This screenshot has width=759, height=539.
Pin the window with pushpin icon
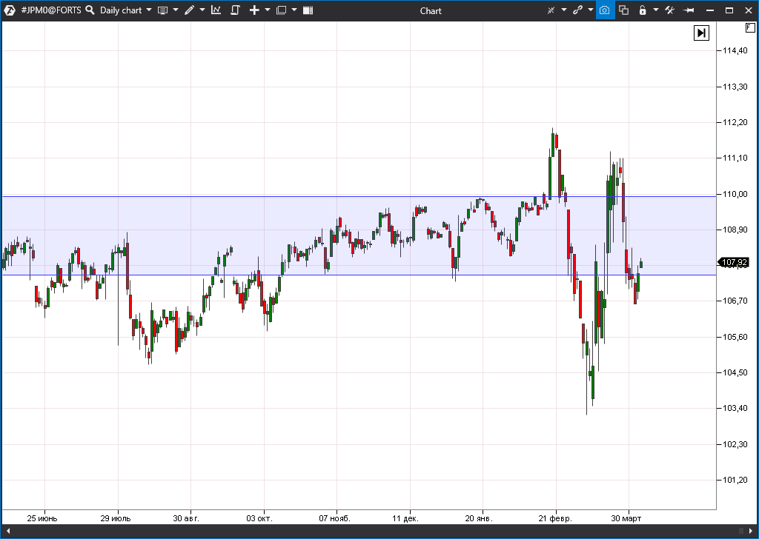[x=689, y=10]
